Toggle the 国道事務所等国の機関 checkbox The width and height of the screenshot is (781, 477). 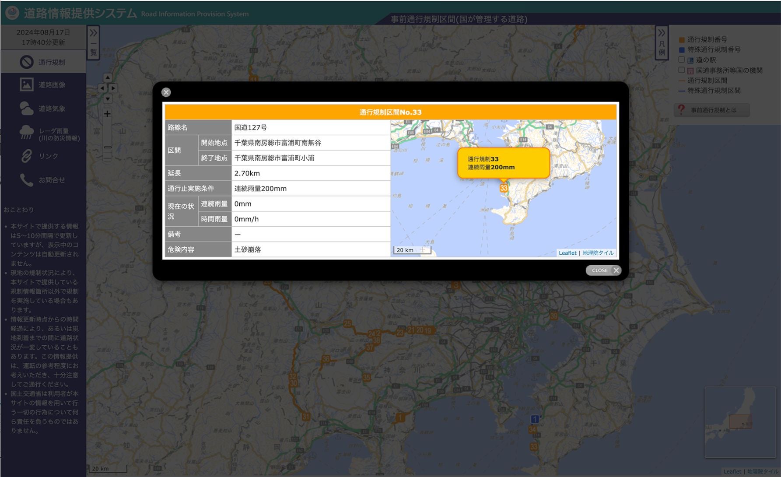point(681,70)
